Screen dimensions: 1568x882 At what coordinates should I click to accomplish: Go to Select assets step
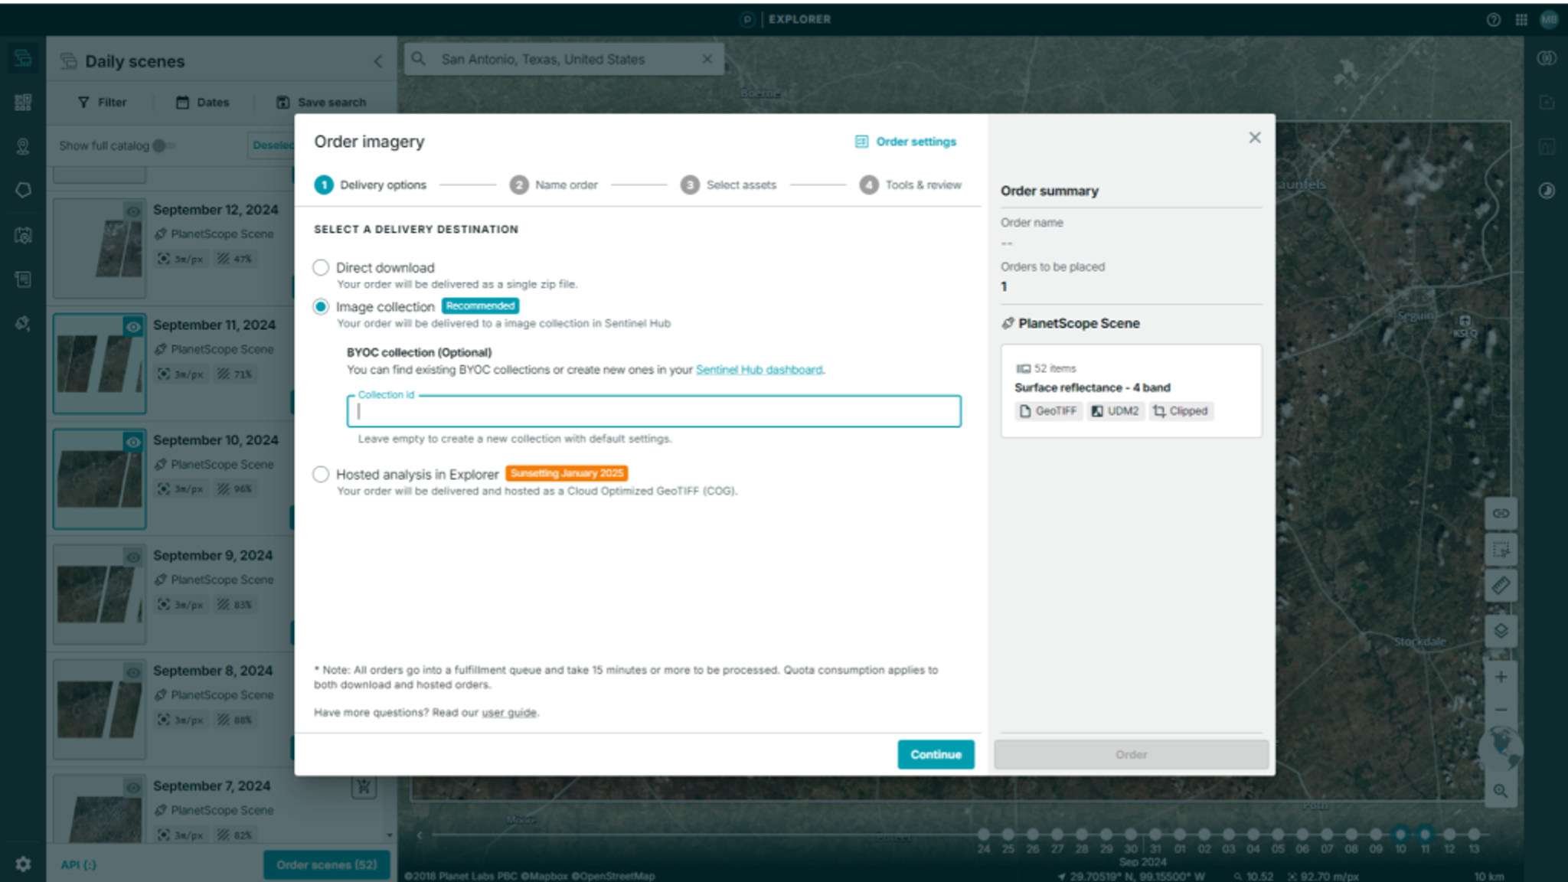[728, 185]
